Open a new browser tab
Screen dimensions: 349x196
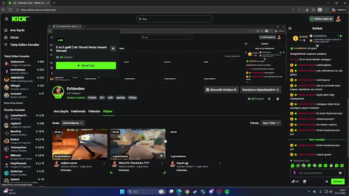point(54,3)
